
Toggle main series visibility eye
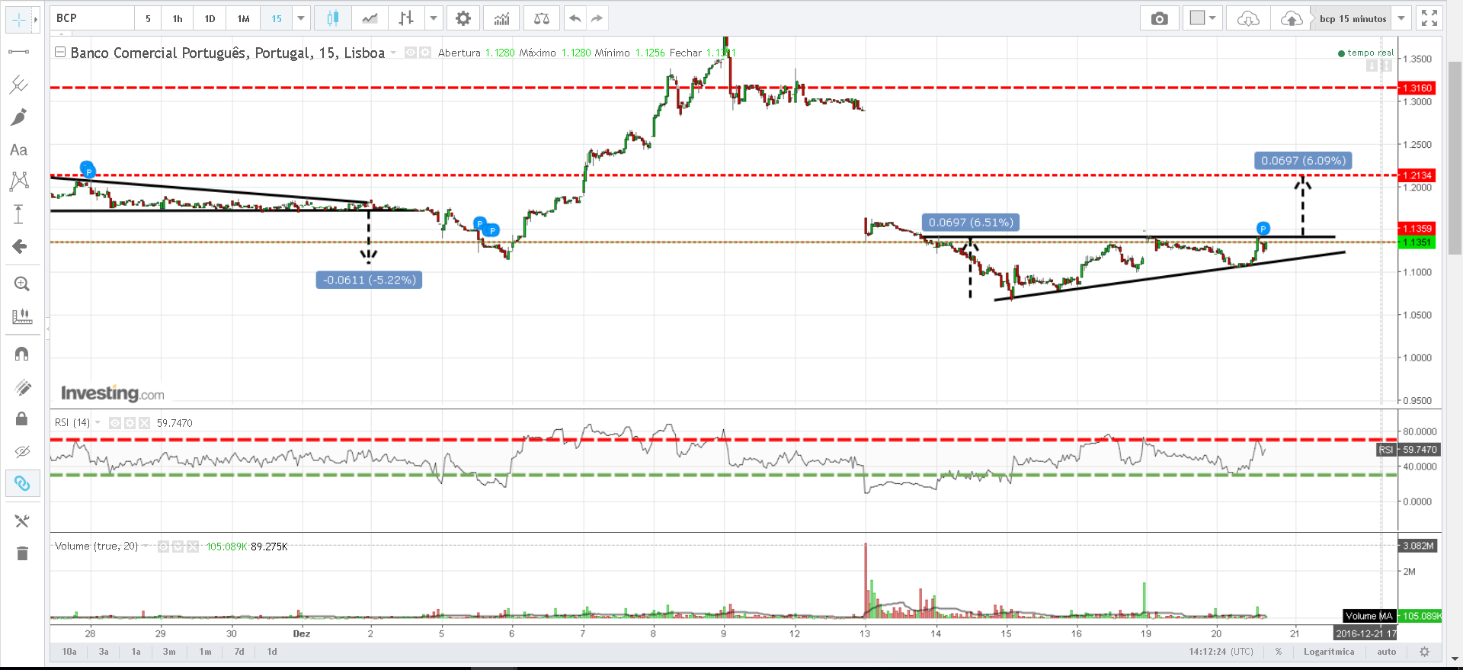click(411, 53)
